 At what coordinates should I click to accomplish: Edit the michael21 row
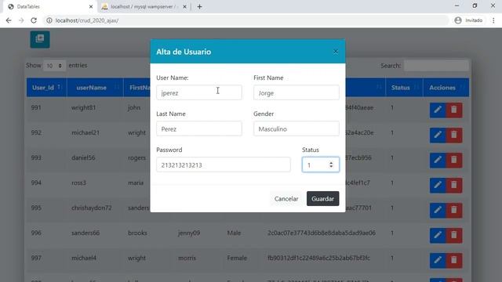click(438, 135)
